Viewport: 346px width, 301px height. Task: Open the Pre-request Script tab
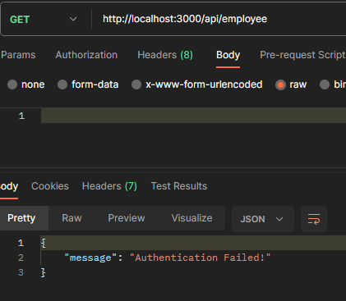coord(302,55)
